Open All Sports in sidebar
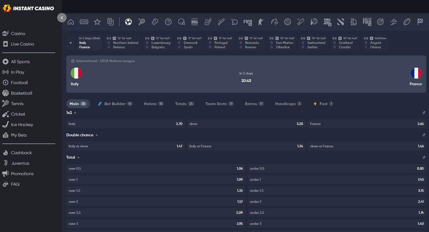This screenshot has height=232, width=429. coord(20,62)
